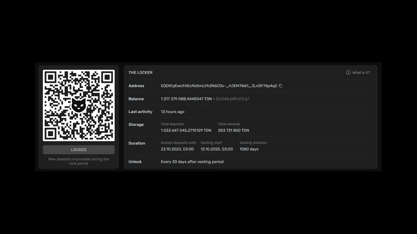Click vesting duration value 1080 days
This screenshot has width=417, height=234.
click(x=249, y=149)
